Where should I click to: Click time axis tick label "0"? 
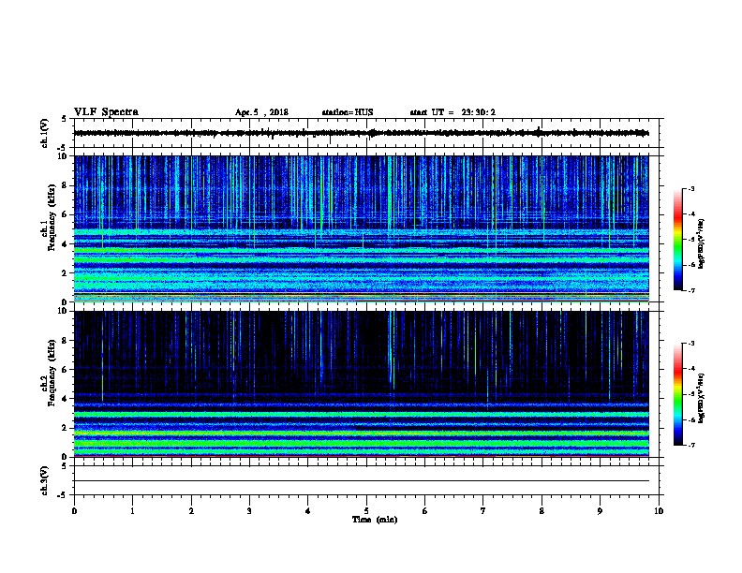point(74,511)
